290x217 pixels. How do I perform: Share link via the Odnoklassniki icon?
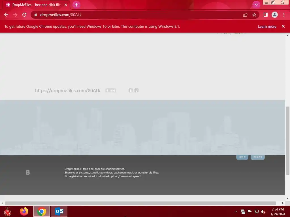point(137,90)
